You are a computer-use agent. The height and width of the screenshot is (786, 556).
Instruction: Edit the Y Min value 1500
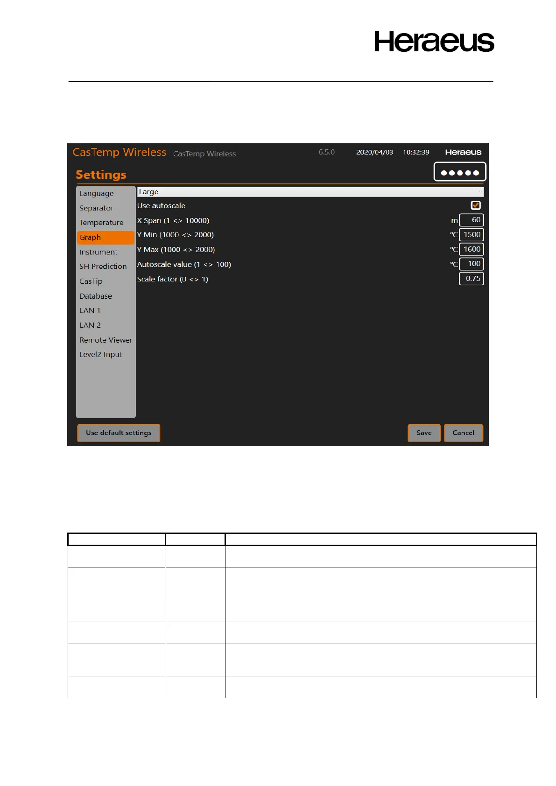[472, 235]
